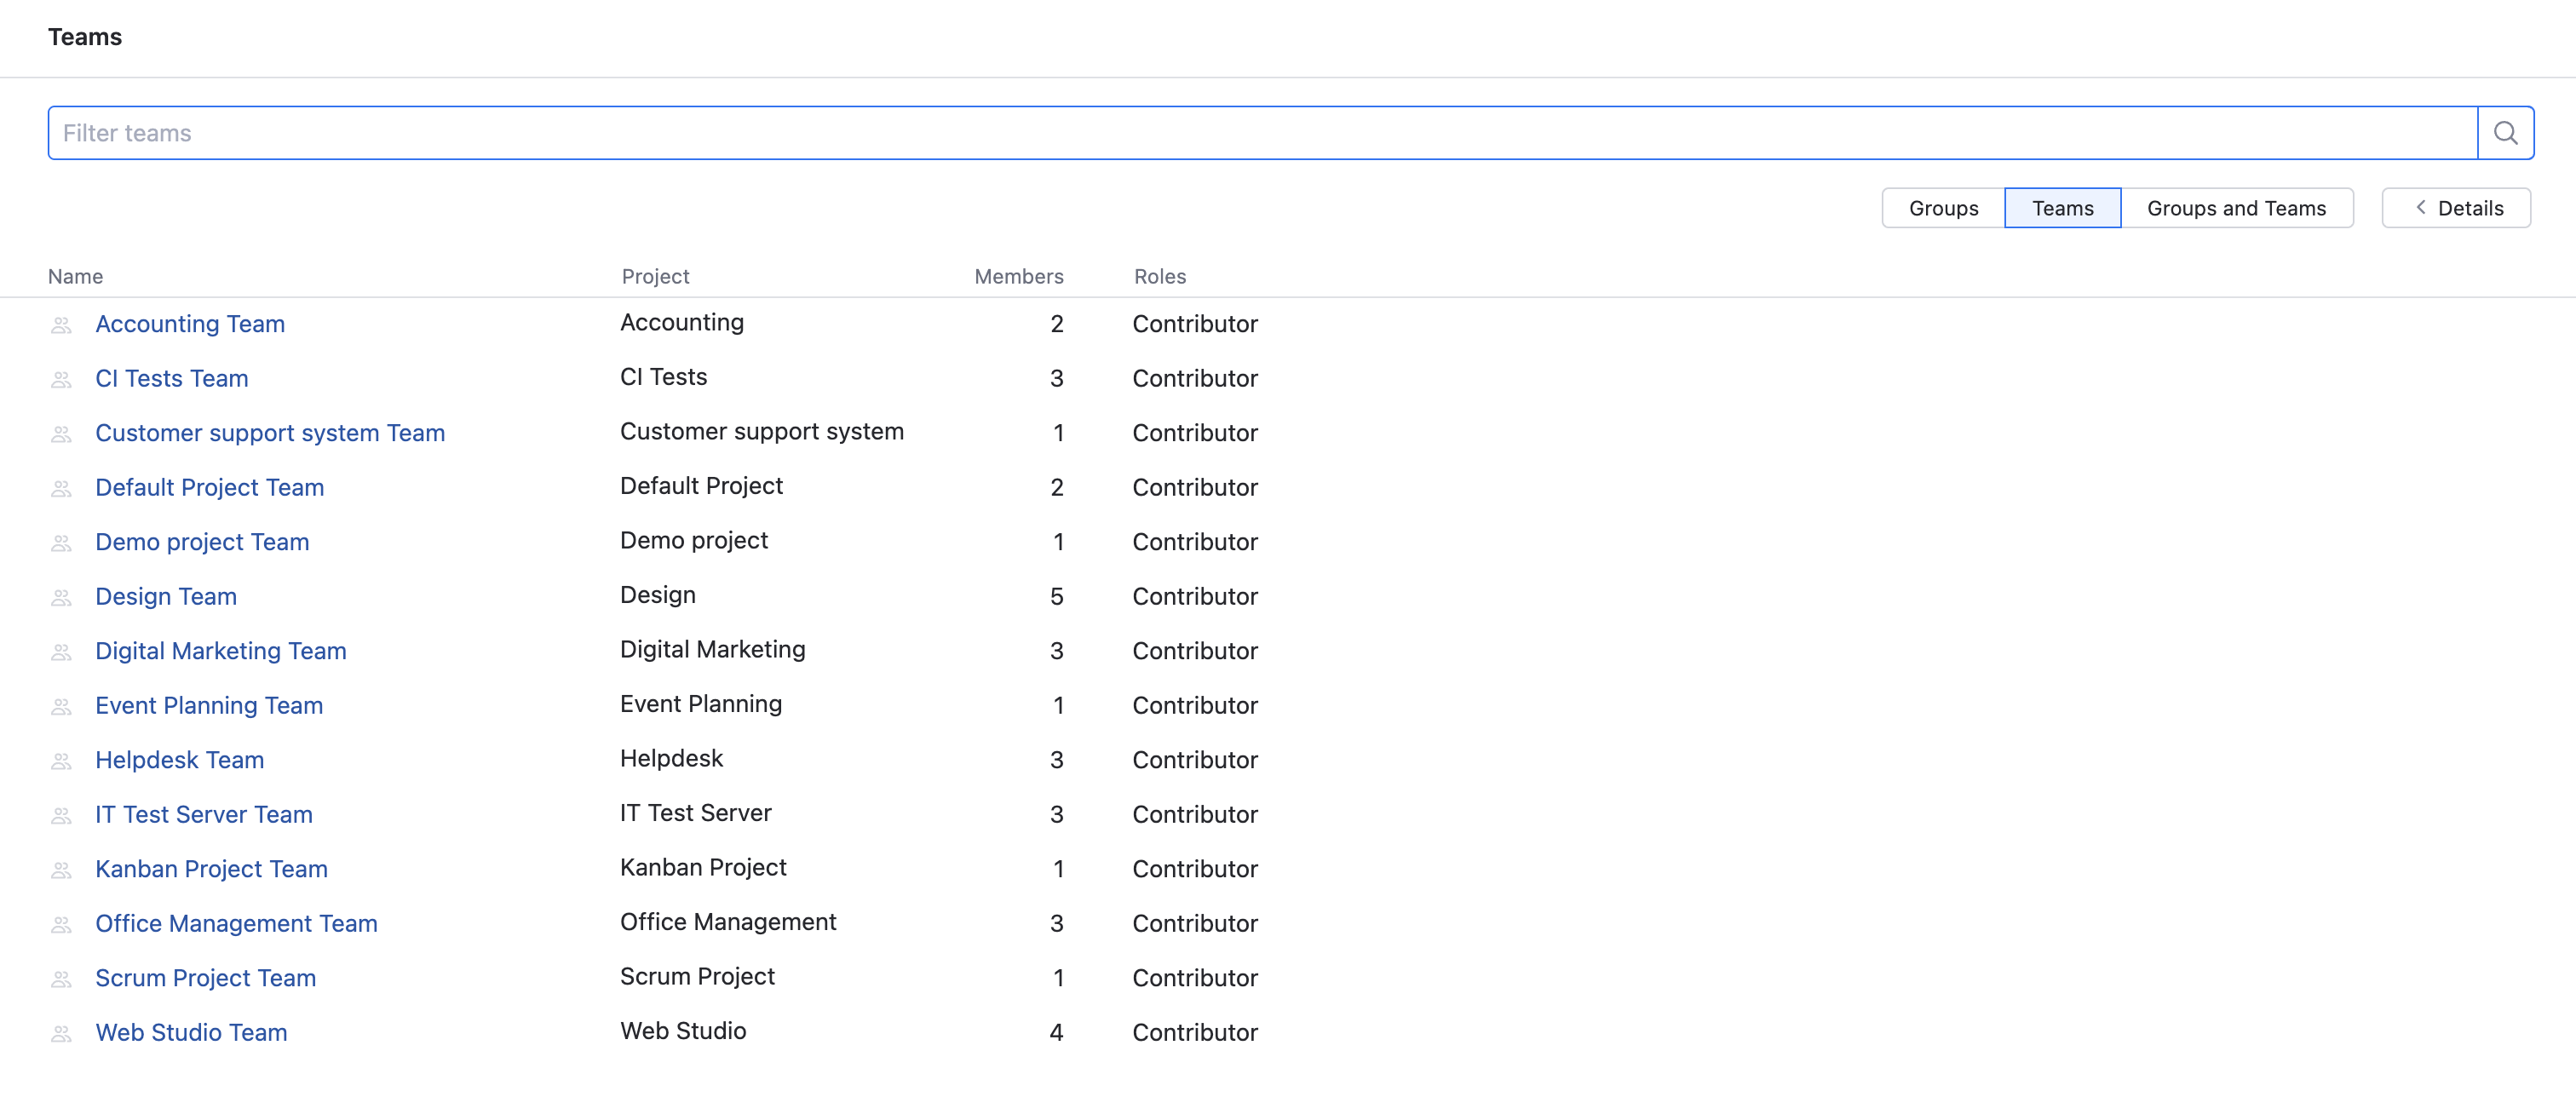
Task: Click the group icon next to Kanban Project Team
Action: pos(61,869)
